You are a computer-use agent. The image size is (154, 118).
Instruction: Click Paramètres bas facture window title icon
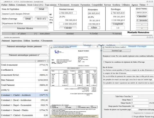point(103,47)
